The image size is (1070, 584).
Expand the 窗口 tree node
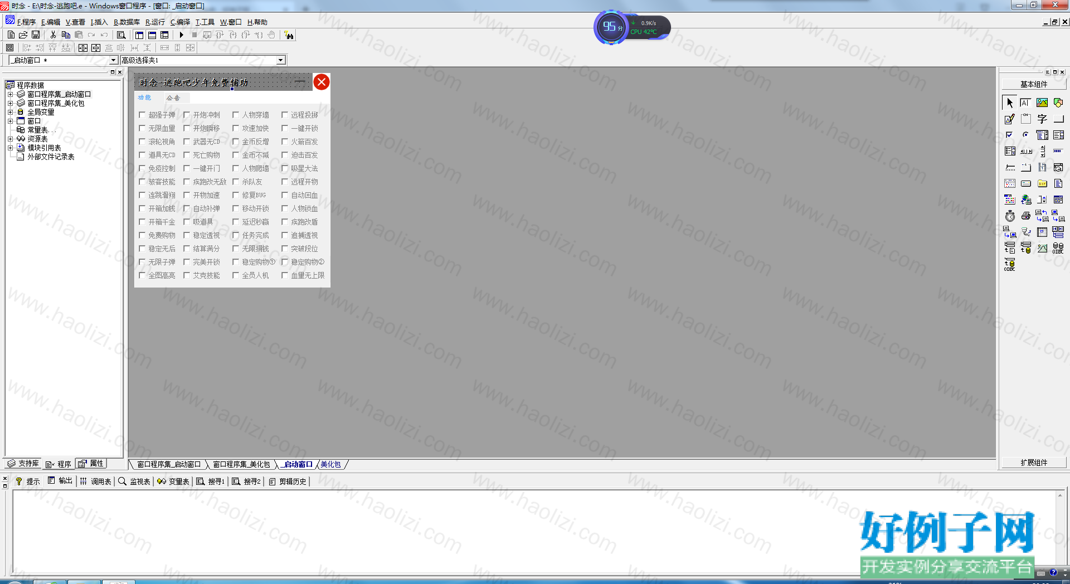click(x=10, y=121)
